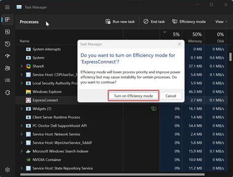Open App history from sidebar
233x177 pixels.
click(7, 44)
